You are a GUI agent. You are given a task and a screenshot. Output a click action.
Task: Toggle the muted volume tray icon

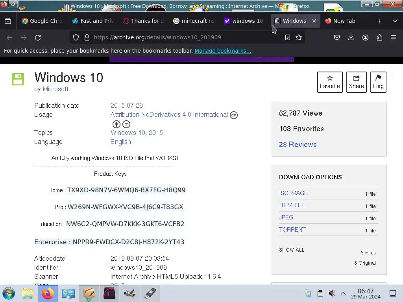pos(332,293)
